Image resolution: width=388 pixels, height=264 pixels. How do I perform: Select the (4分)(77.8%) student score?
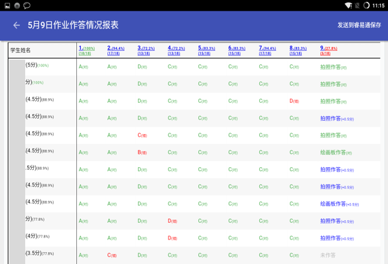coord(37,236)
